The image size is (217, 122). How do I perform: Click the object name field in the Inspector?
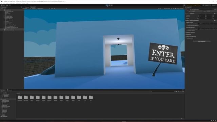coord(201,9)
